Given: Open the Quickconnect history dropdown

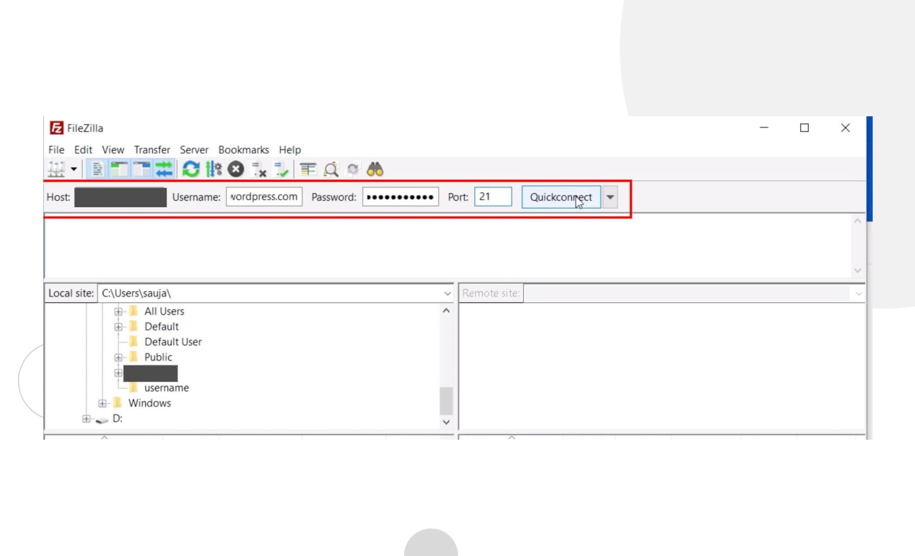Looking at the screenshot, I should click(x=610, y=197).
